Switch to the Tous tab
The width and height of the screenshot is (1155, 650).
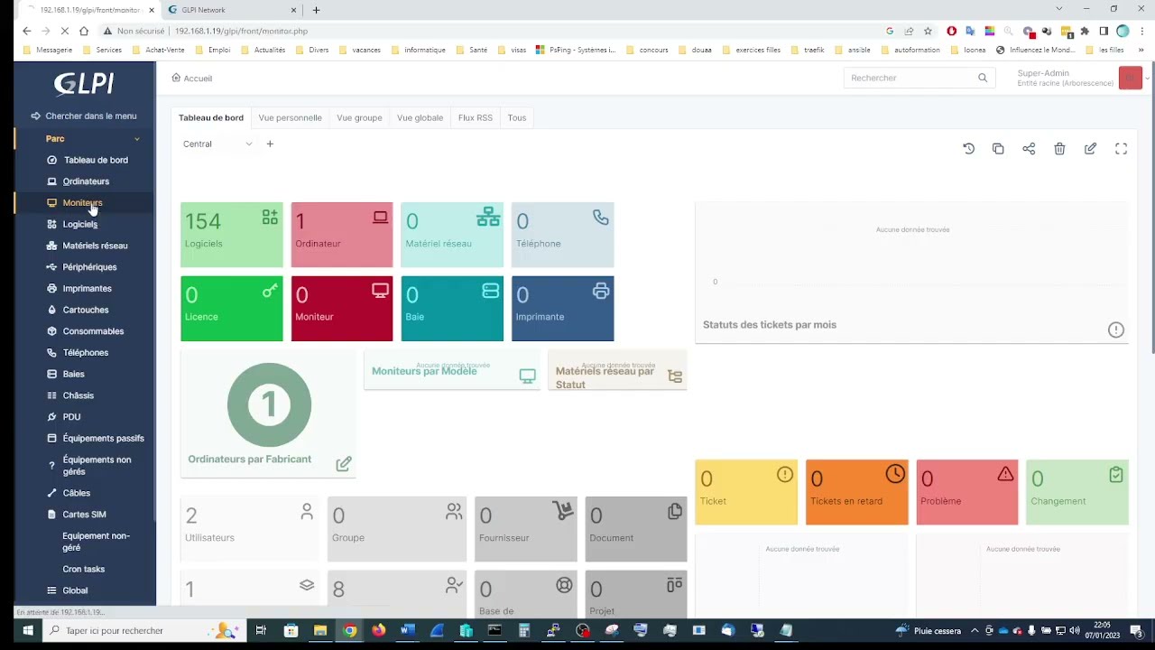(x=516, y=117)
